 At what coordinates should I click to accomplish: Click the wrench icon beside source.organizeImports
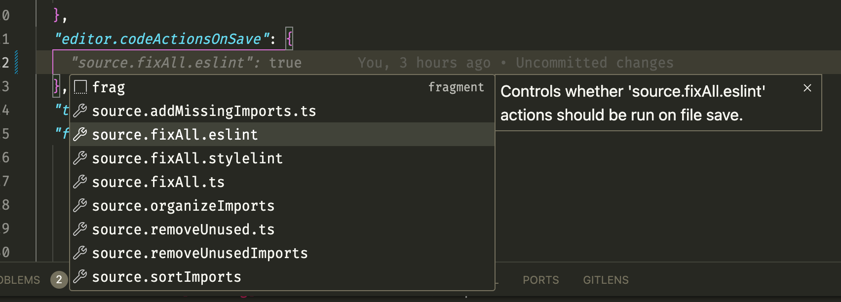coord(80,206)
